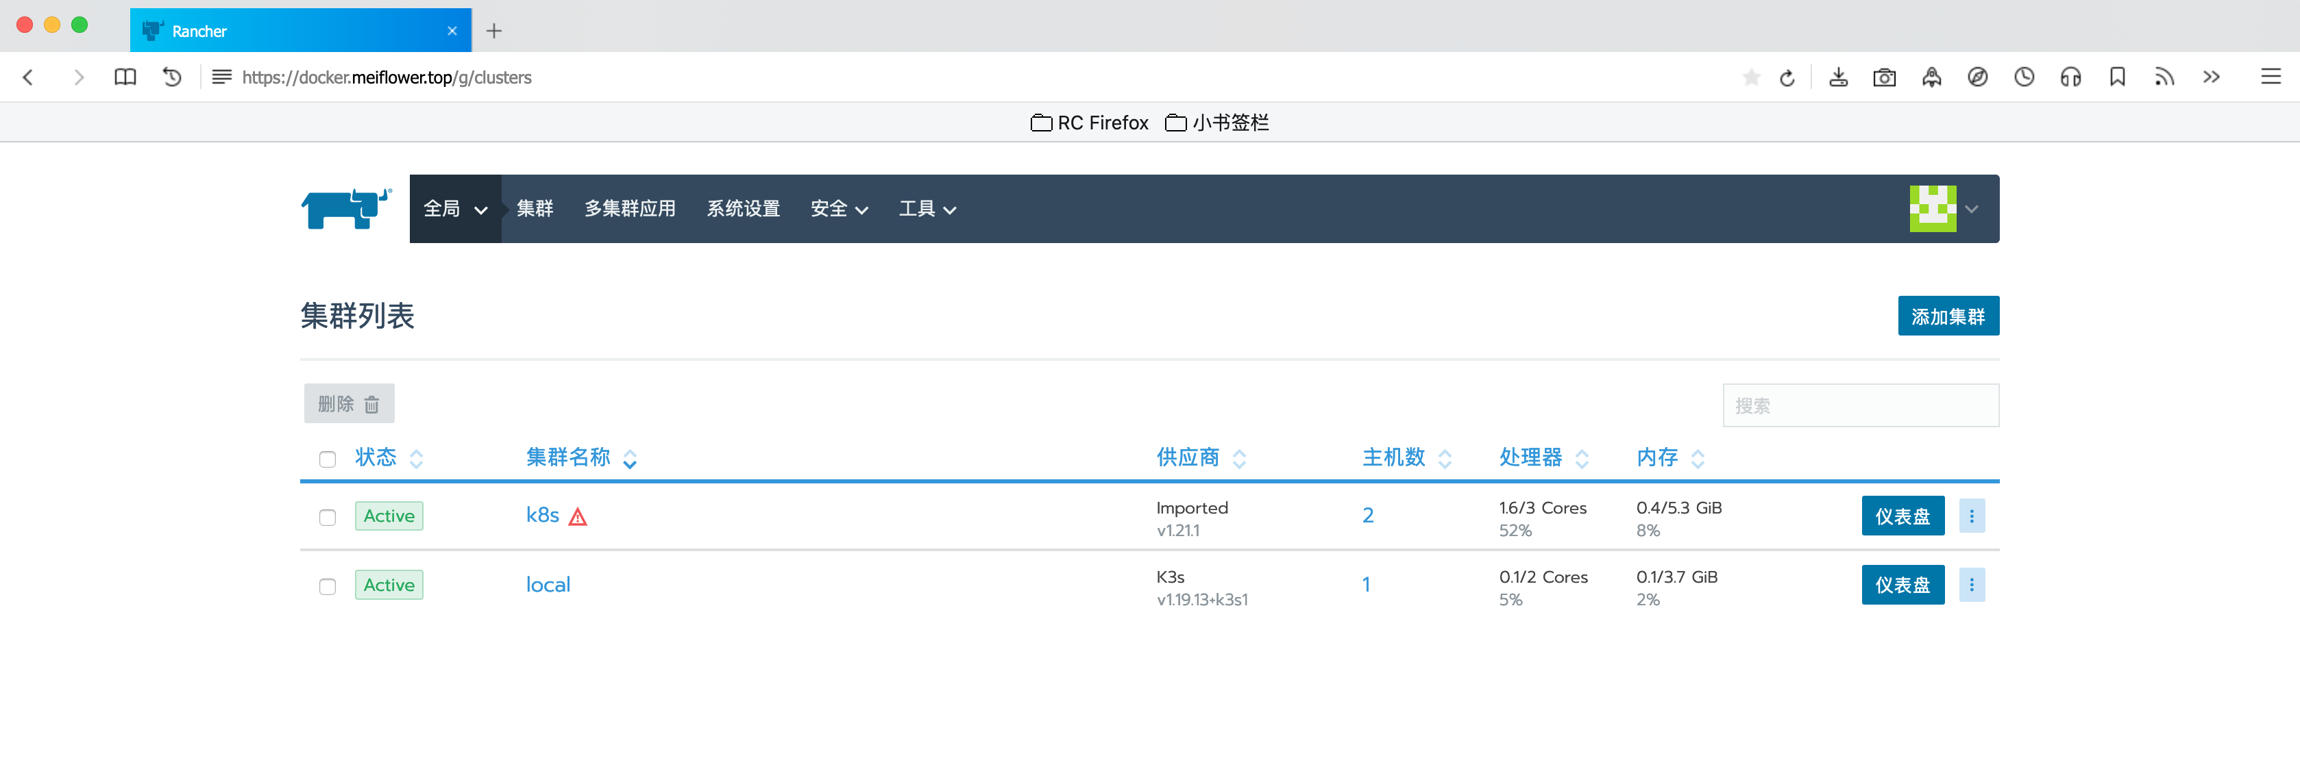The width and height of the screenshot is (2300, 771).
Task: Show more toolbar items chevrons
Action: (2211, 77)
